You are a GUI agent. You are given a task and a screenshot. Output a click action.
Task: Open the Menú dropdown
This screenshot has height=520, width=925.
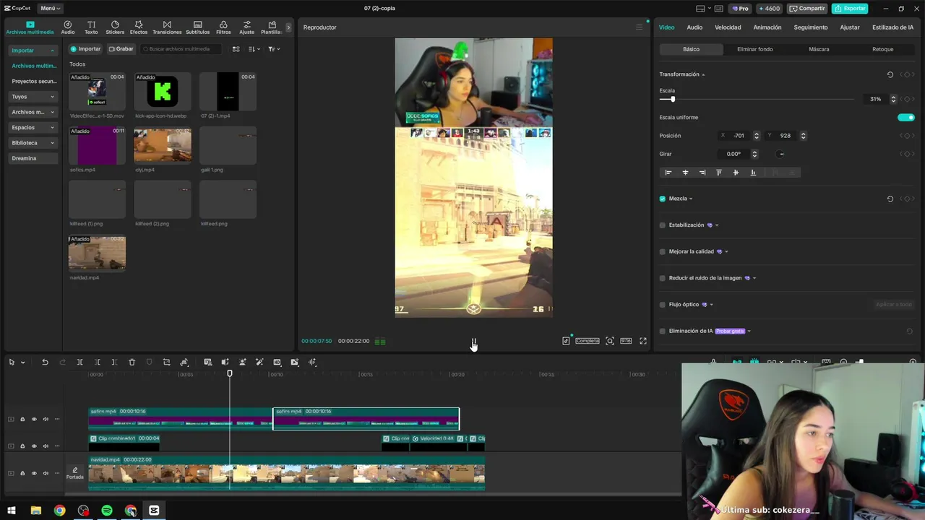(50, 8)
